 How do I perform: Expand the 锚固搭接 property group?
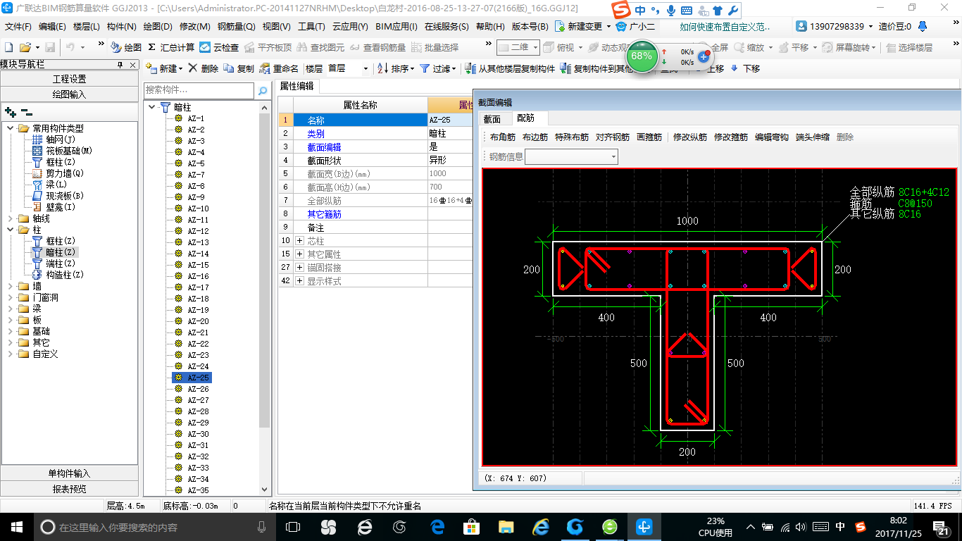pyautogui.click(x=300, y=268)
